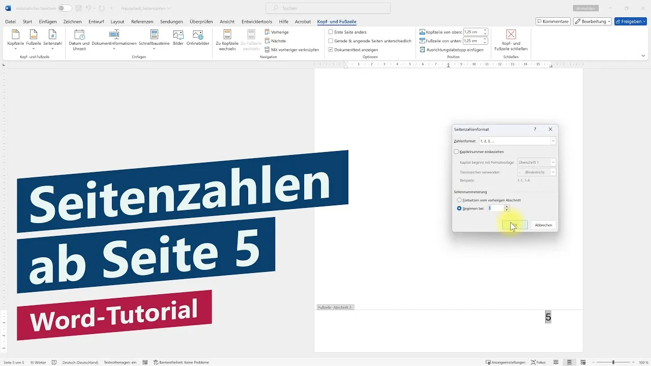Open the Fußzeile footer gallery

point(34,39)
